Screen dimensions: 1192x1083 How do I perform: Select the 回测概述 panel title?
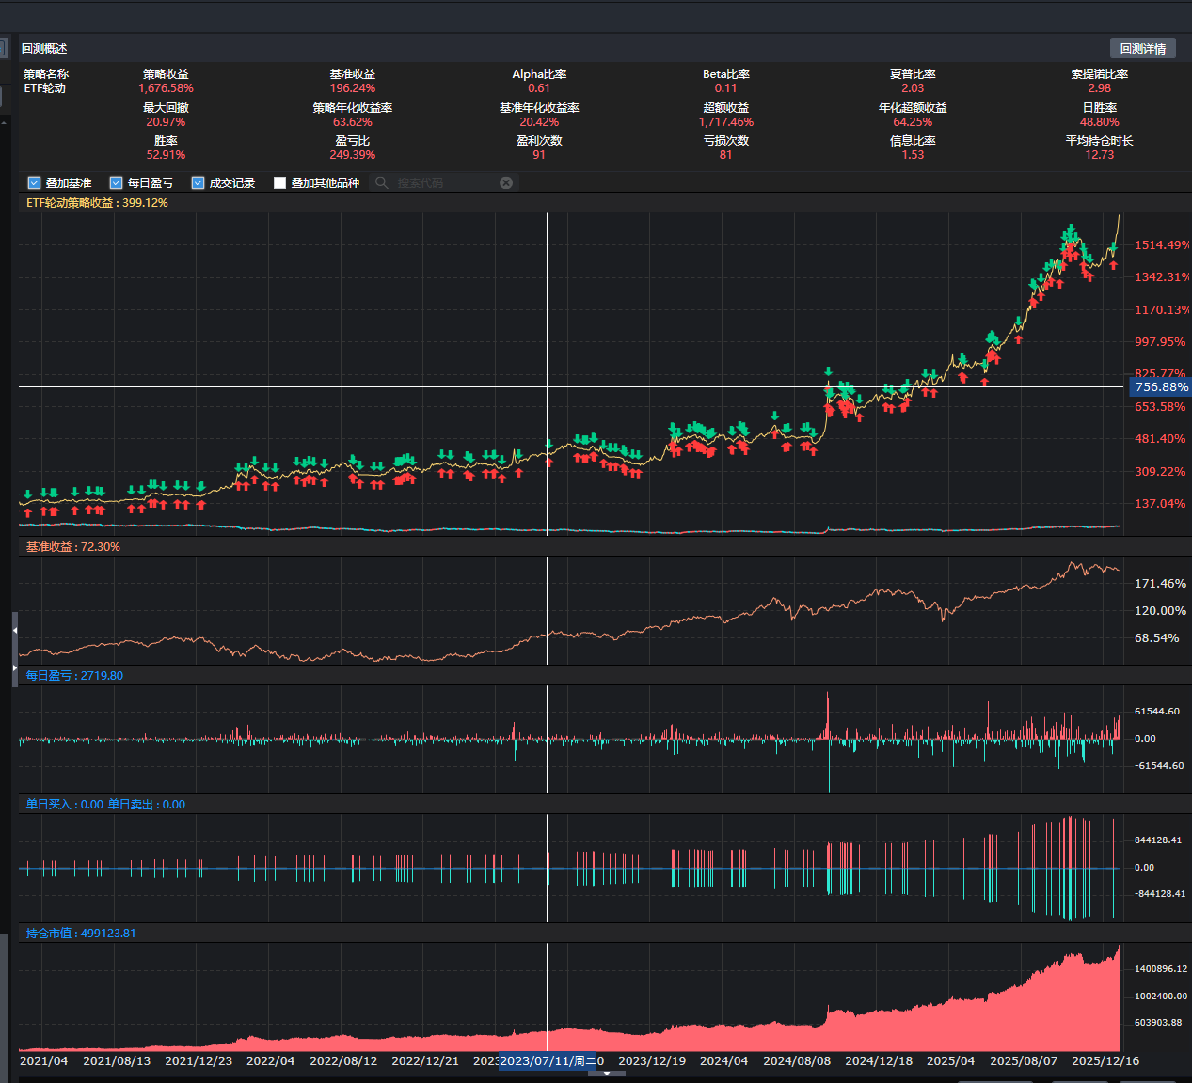(x=44, y=49)
